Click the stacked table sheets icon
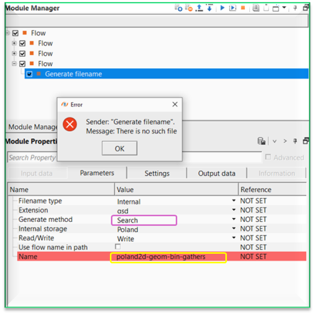Image resolution: width=315 pixels, height=315 pixels. (x=256, y=8)
